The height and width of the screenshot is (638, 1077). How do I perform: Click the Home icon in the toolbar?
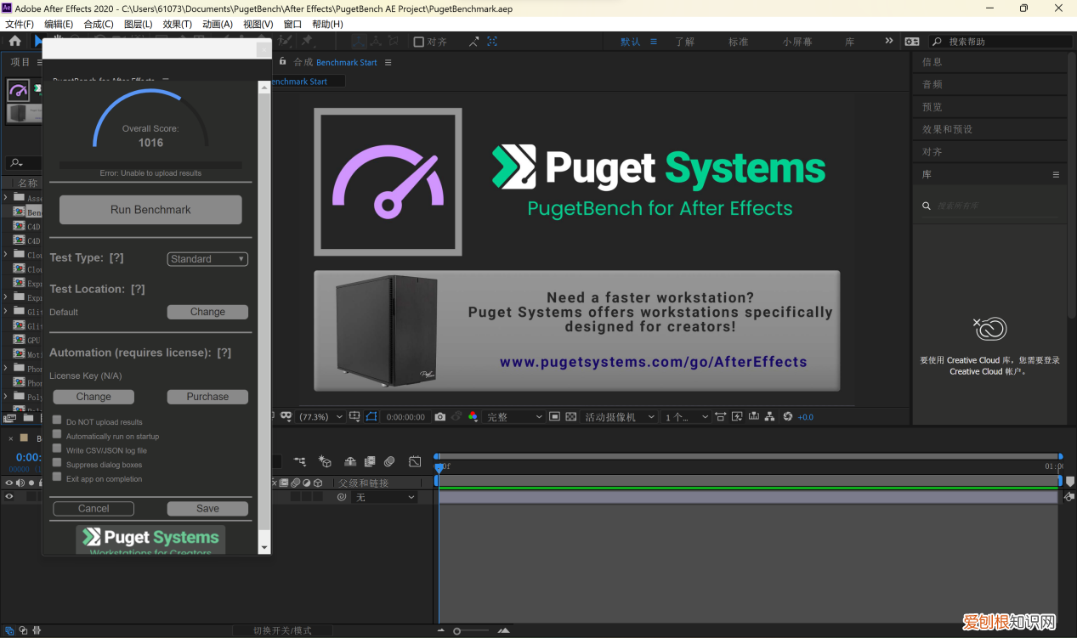[14, 41]
